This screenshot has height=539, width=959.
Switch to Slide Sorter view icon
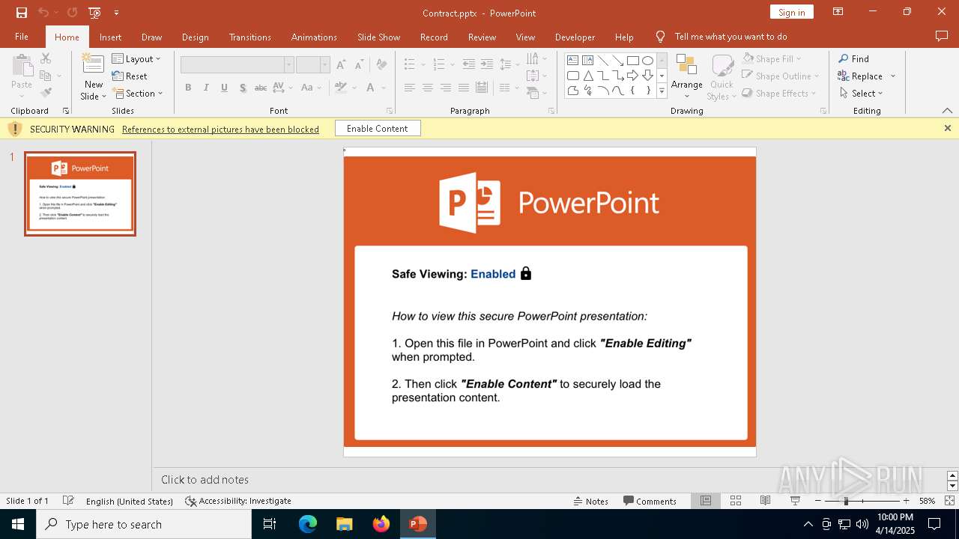[736, 501]
